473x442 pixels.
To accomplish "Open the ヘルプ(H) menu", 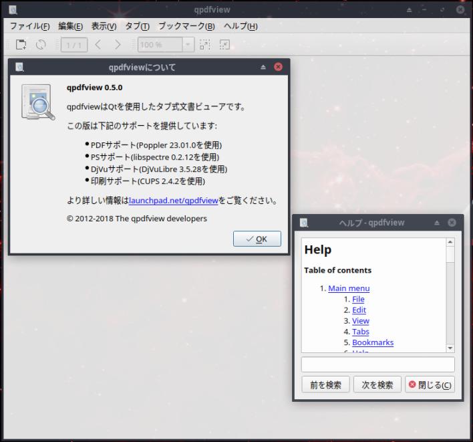I will pyautogui.click(x=241, y=26).
